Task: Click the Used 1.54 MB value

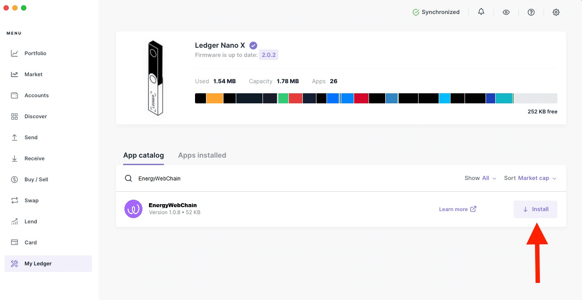Action: coord(224,81)
